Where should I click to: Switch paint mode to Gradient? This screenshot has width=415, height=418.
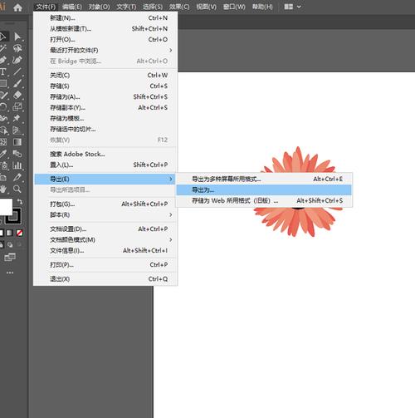[10, 233]
